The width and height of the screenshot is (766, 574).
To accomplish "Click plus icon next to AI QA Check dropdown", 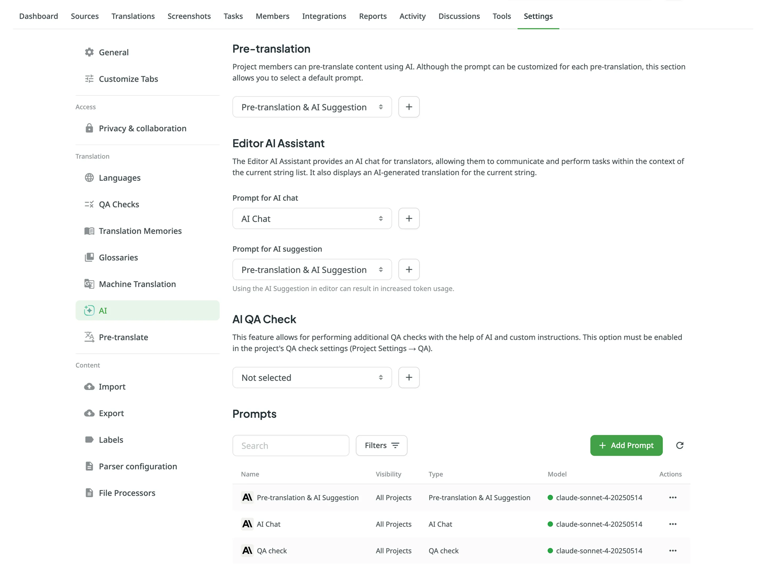I will [x=409, y=377].
